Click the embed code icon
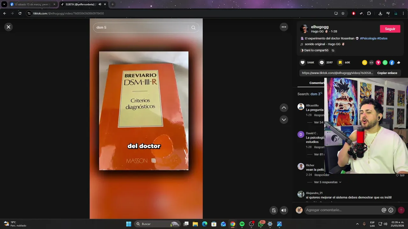Viewport: 408px width, 229px height. pos(371,63)
